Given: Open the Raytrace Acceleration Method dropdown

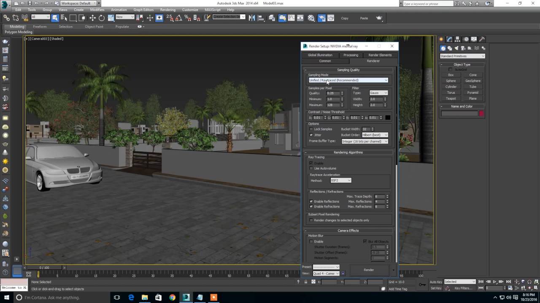Looking at the screenshot, I should tap(340, 181).
